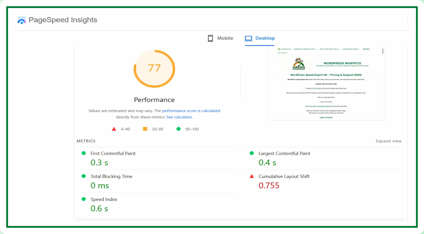Click the desktop monitor icon
Screen dimensions: 424x234
click(x=248, y=38)
